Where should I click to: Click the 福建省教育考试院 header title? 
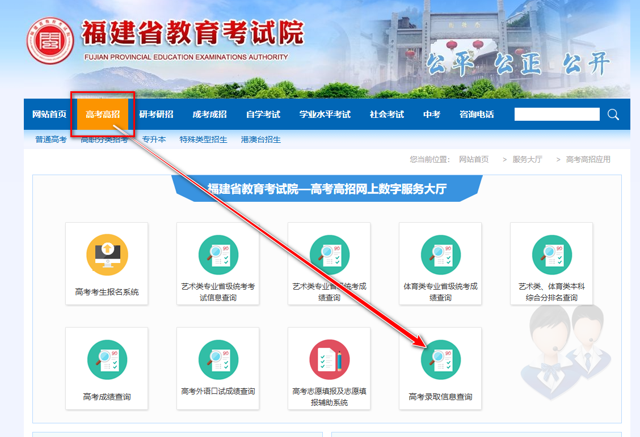(x=193, y=32)
